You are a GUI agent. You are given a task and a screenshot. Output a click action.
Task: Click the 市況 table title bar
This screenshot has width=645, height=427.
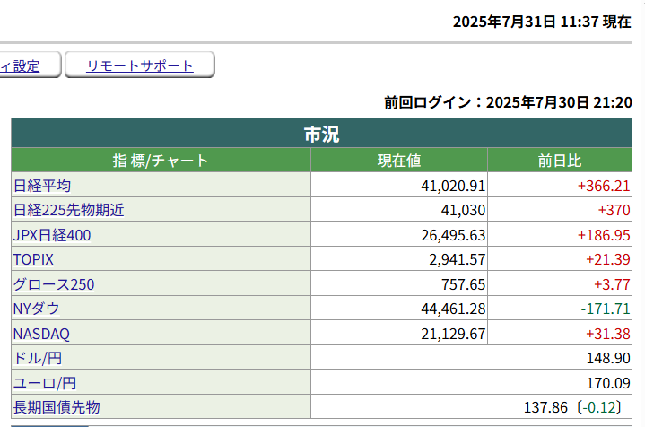pyautogui.click(x=321, y=135)
